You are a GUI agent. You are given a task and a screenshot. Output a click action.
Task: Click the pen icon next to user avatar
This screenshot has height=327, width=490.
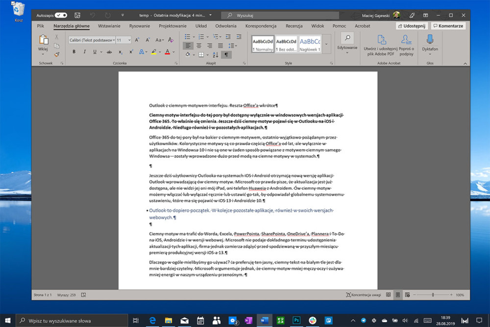[412, 15]
